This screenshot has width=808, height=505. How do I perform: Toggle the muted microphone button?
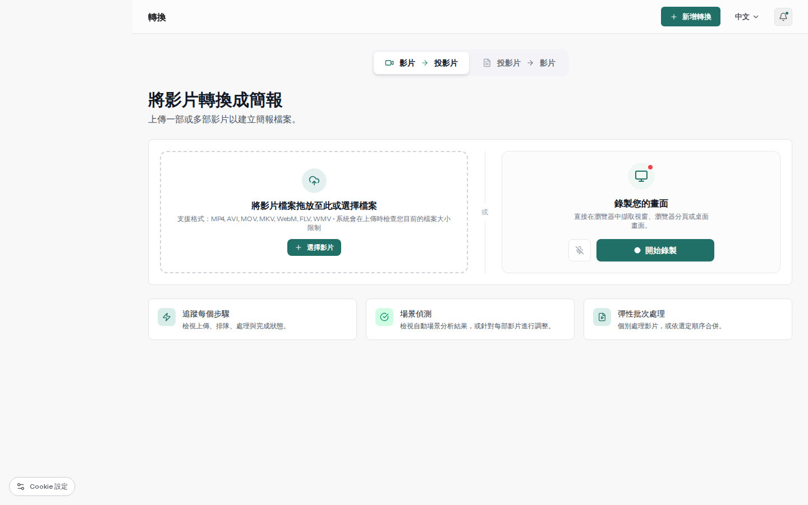(580, 250)
